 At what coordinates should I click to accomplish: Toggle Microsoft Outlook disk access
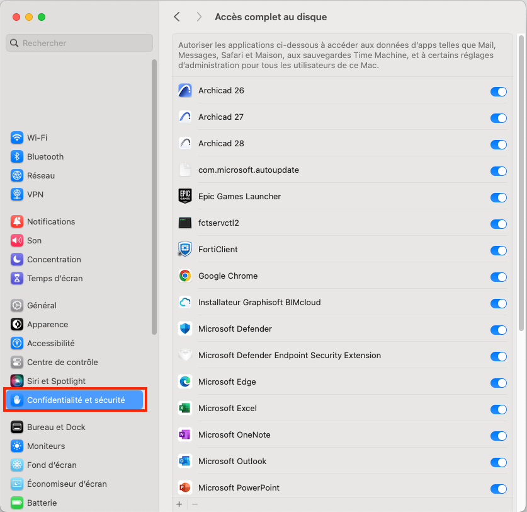coord(498,462)
